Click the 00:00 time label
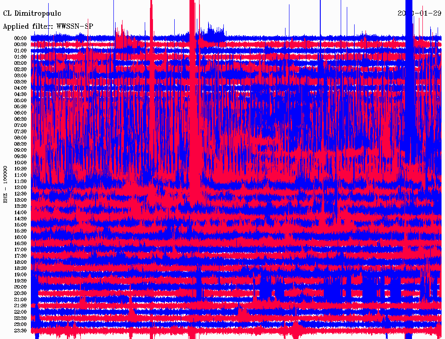Screen dimensions: 445x339 (20, 38)
